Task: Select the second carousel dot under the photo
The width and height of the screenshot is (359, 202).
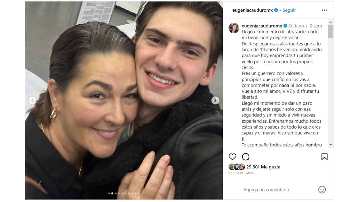Action: (112, 193)
